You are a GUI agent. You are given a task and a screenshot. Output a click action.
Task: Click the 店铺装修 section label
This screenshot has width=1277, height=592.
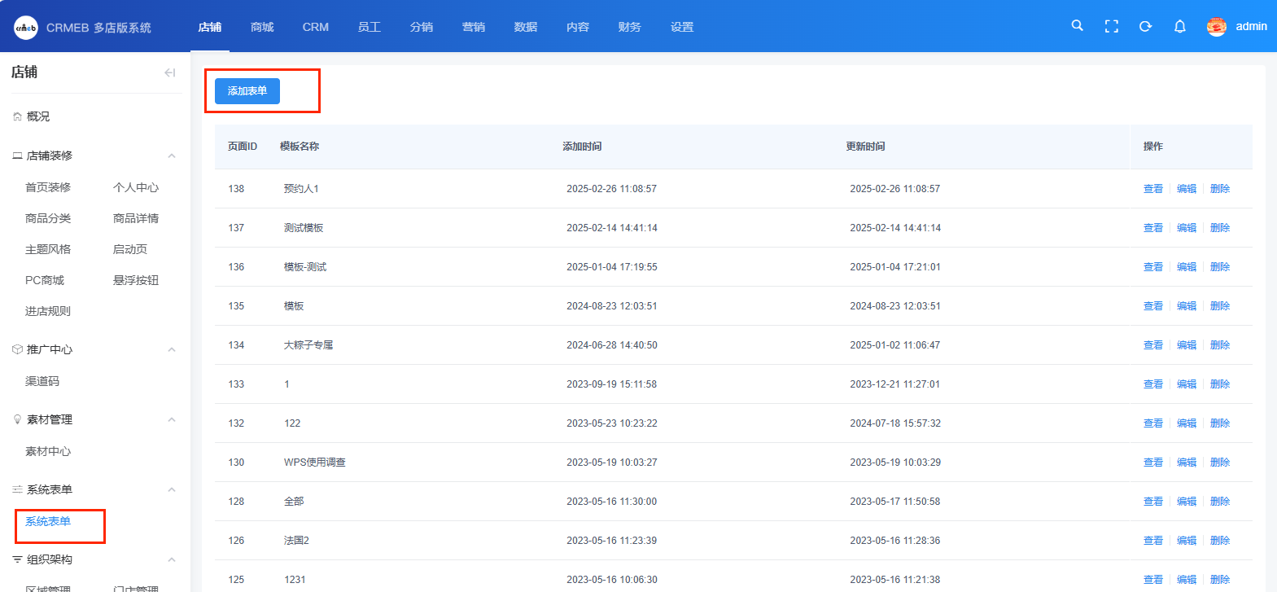50,156
